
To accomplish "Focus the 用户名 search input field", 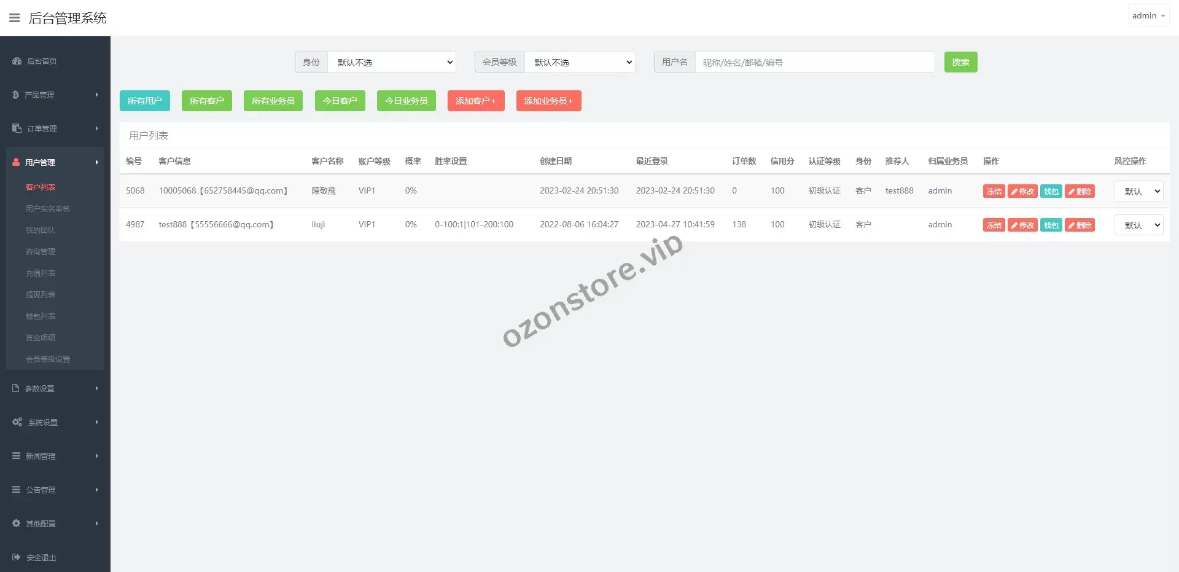I will pos(814,62).
